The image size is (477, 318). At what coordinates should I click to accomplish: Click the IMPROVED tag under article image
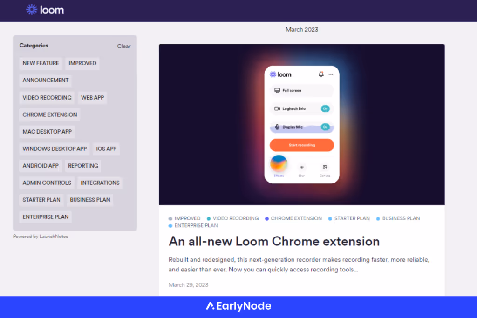tap(184, 218)
